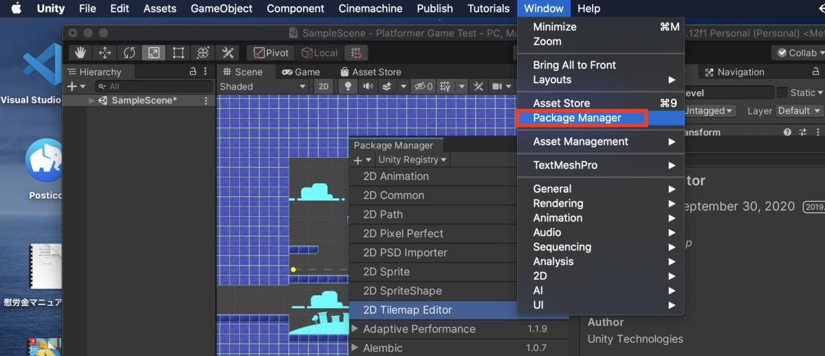Click the scene view tools wrench icon
This screenshot has height=356, width=825.
(x=478, y=86)
